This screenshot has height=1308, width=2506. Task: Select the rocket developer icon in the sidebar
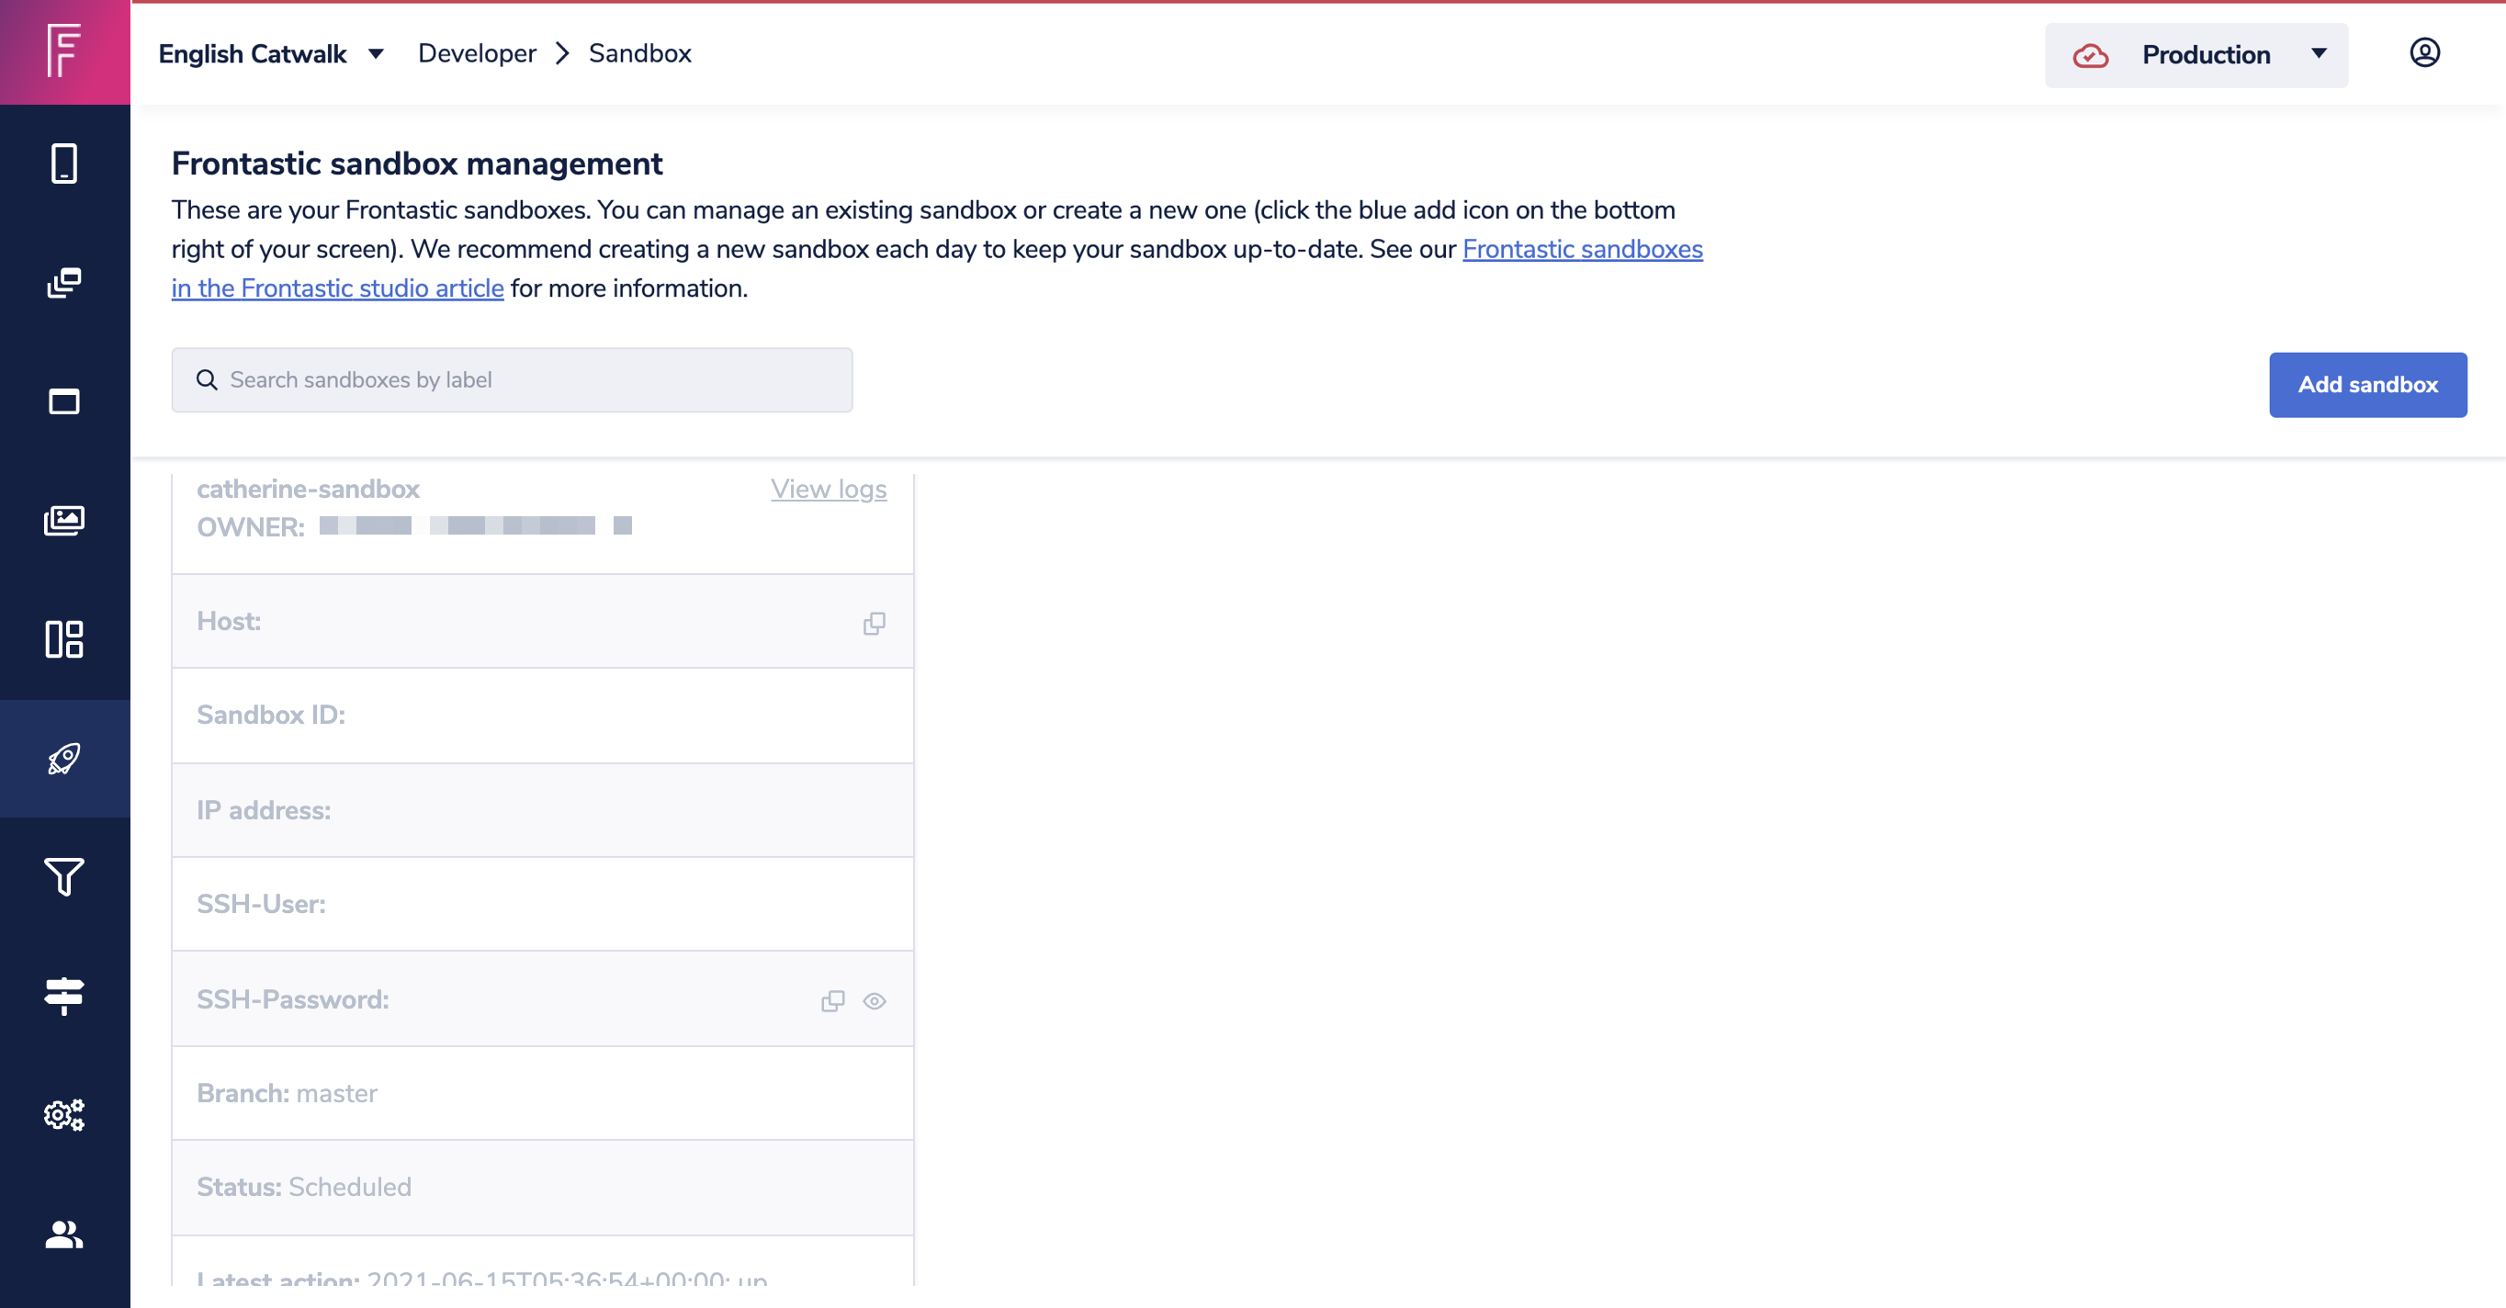pos(64,759)
